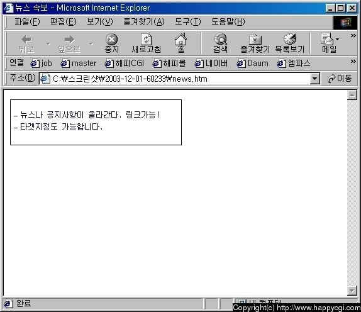Expand the toolbar overflow chevron
Screen dimensions: 361x312
click(x=353, y=36)
